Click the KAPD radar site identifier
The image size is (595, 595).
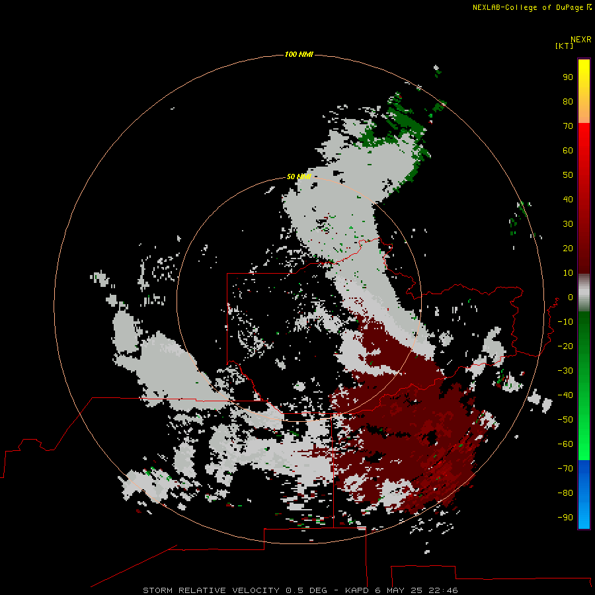point(357,590)
